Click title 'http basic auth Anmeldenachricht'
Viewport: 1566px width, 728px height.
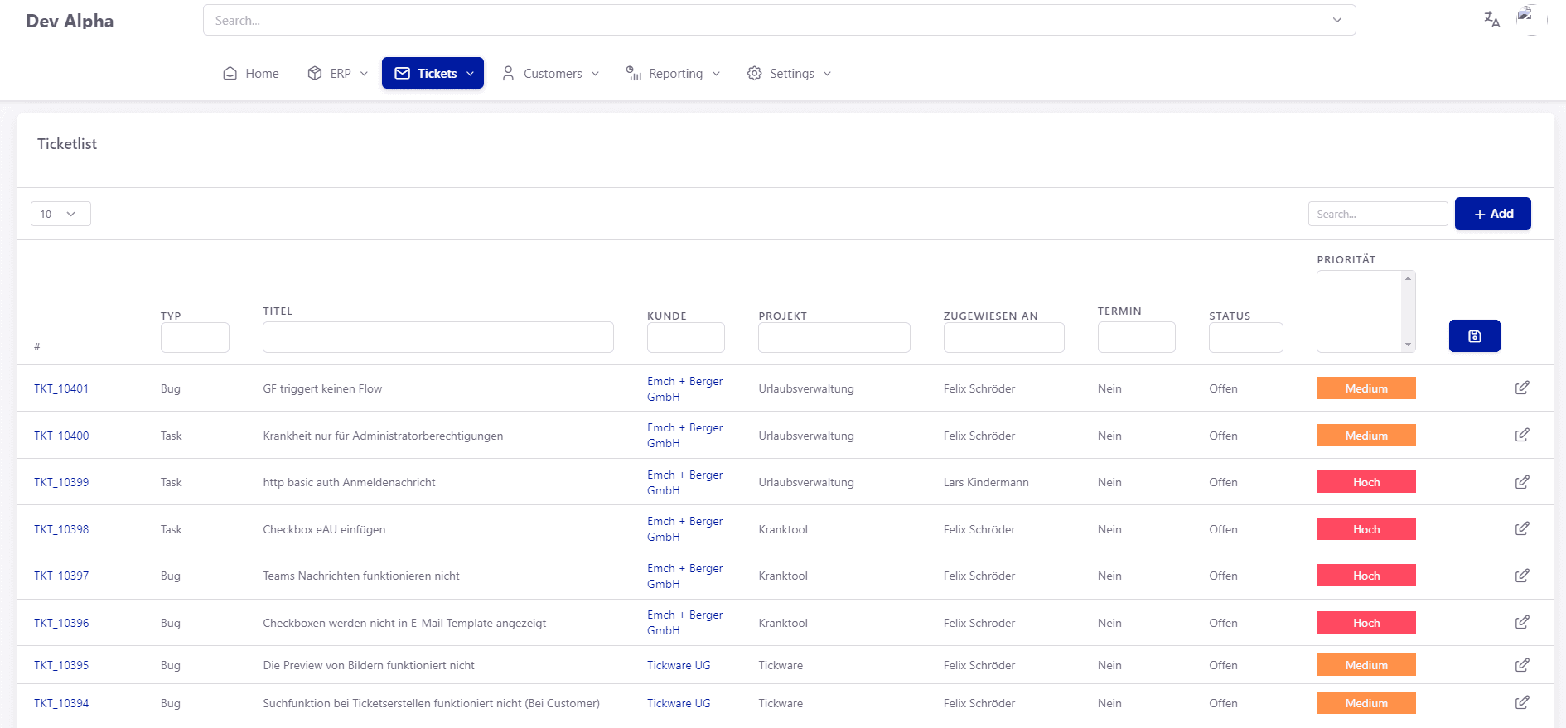pyautogui.click(x=349, y=482)
